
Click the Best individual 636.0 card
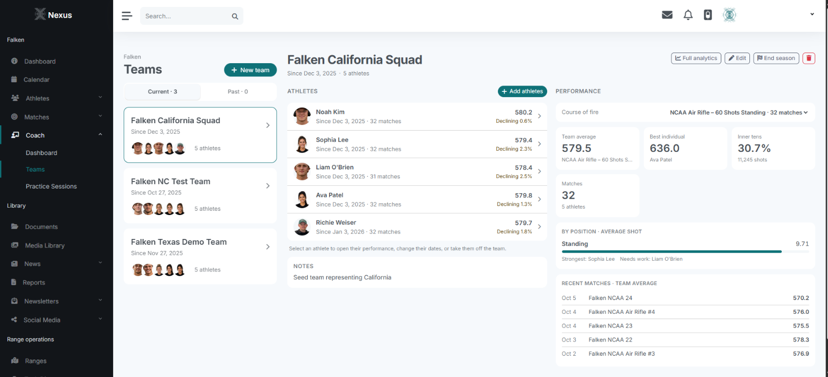tap(685, 149)
